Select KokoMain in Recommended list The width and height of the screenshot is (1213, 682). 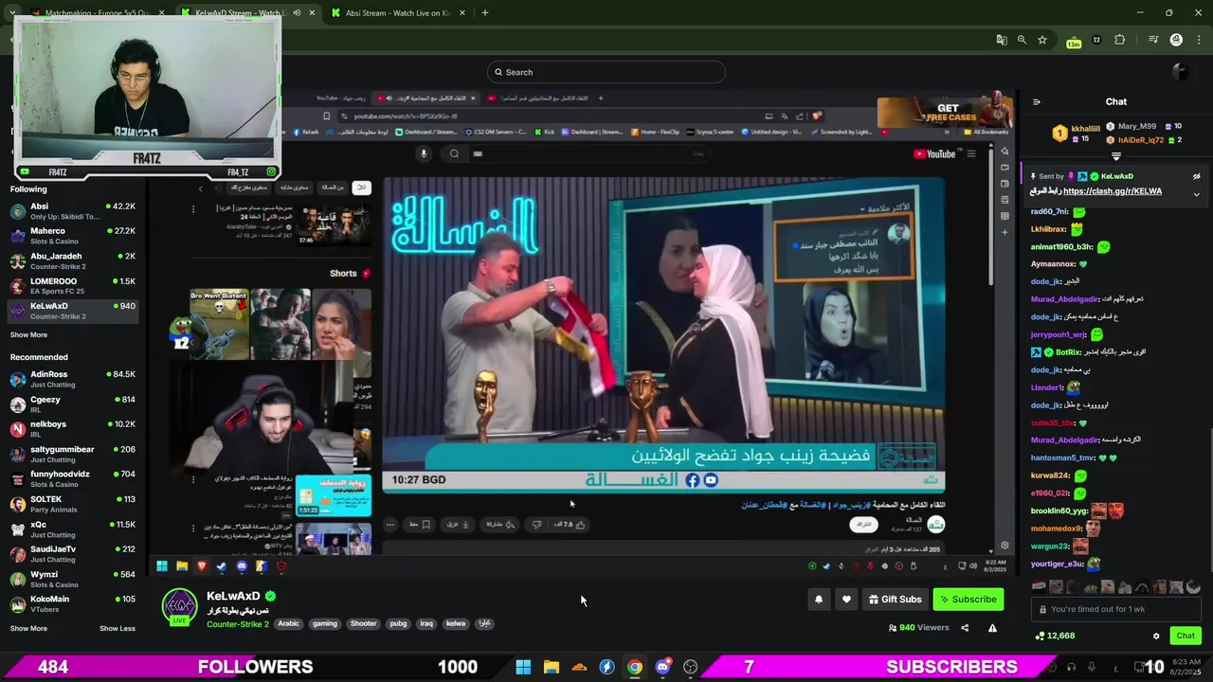(x=73, y=604)
